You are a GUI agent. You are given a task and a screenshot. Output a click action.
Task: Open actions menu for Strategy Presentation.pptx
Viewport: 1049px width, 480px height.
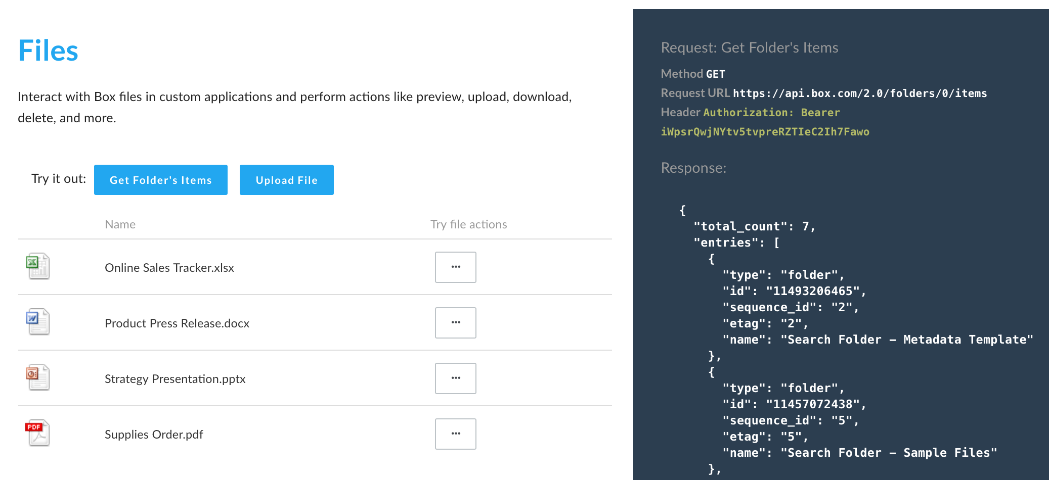456,378
